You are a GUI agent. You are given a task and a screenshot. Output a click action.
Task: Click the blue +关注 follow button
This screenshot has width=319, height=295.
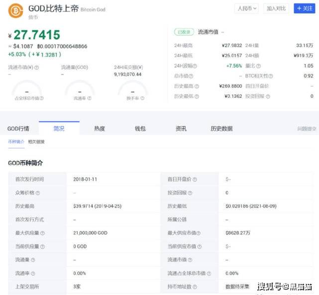[305, 8]
